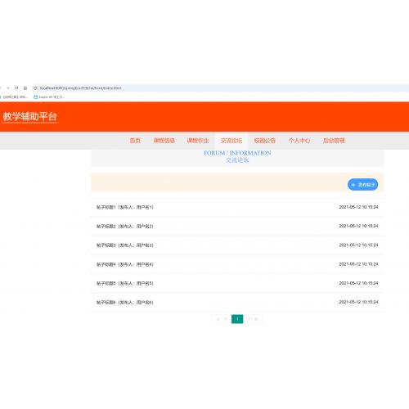The width and height of the screenshot is (409, 409).
Task: Open post 帖子标题1 by 用户名1
Action: (237, 207)
